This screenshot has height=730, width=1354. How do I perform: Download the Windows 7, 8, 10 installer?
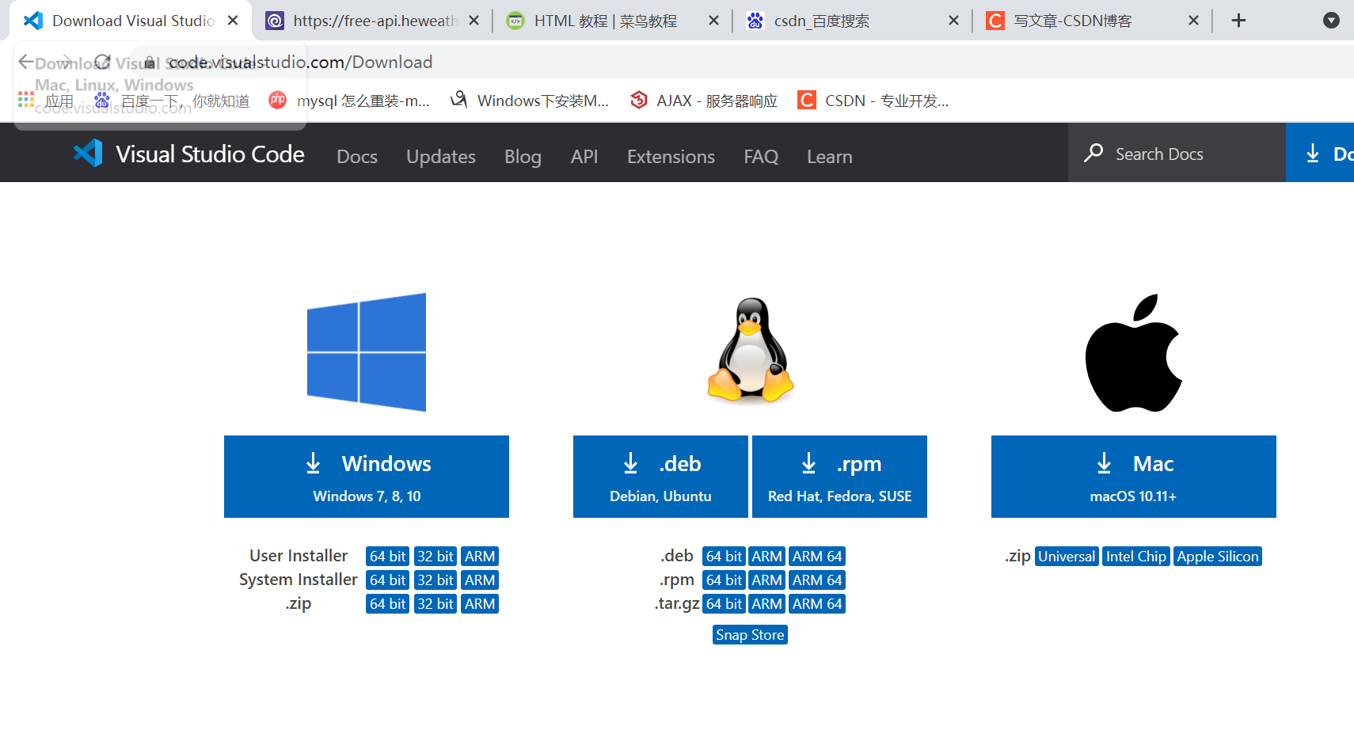tap(367, 477)
